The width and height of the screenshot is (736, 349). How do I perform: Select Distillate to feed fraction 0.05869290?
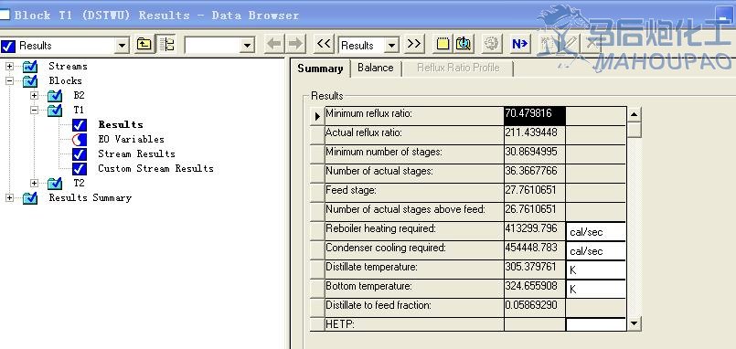(535, 308)
